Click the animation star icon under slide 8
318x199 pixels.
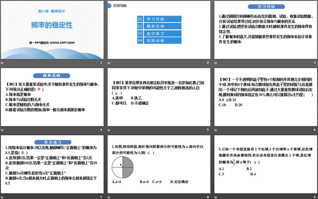[x=109, y=197]
